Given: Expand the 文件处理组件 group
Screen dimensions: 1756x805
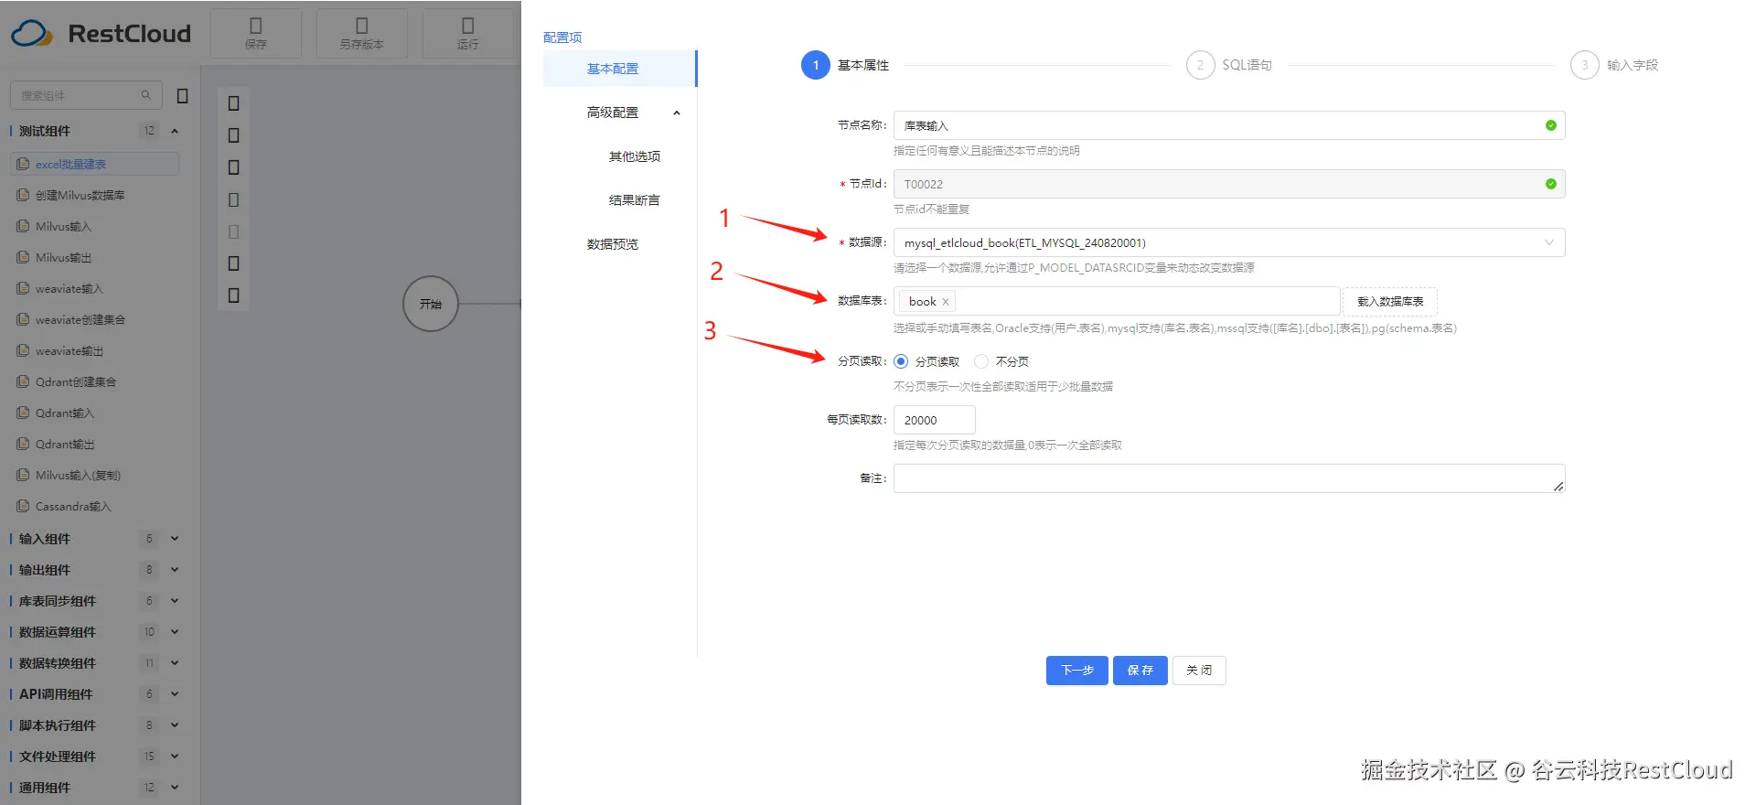Looking at the screenshot, I should tap(175, 757).
